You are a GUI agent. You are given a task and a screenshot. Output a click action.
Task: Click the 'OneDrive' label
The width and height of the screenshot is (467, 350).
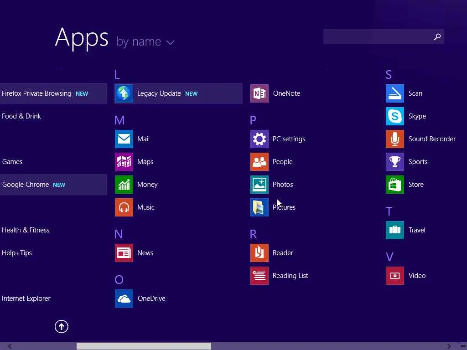click(151, 299)
